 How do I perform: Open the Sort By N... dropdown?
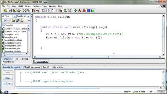pos(29,16)
